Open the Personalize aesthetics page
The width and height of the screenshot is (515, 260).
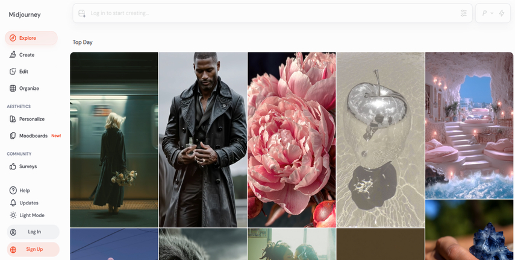[31, 119]
